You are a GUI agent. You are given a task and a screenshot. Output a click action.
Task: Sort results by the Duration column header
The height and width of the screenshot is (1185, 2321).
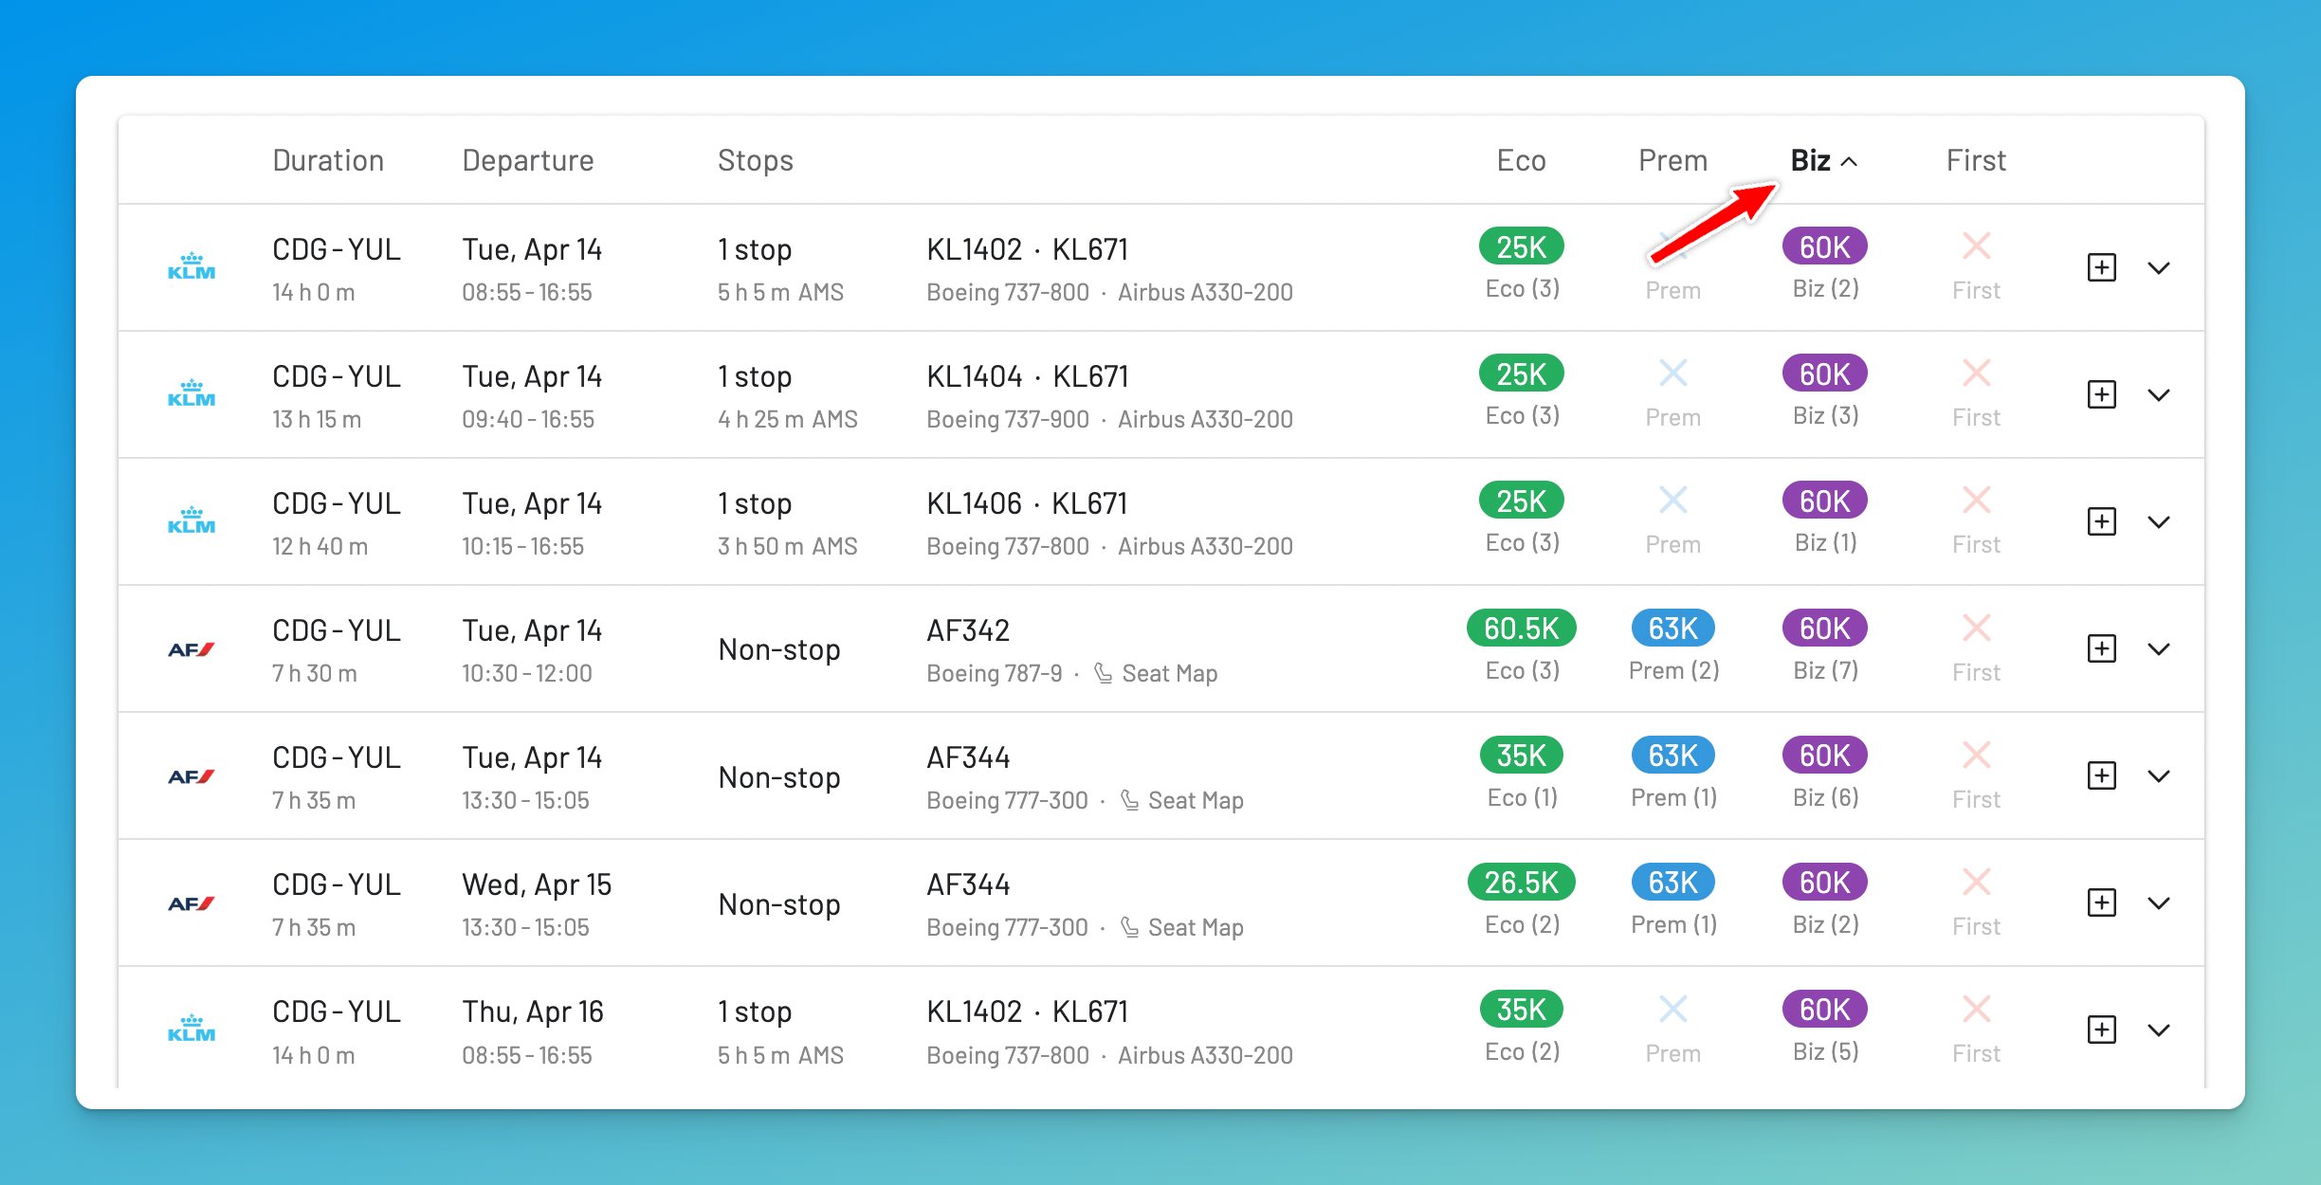327,160
